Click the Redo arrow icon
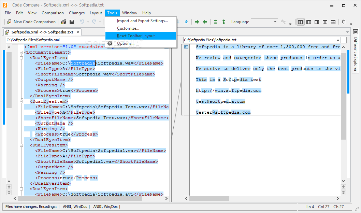This screenshot has height=213, width=361. pyautogui.click(x=94, y=22)
